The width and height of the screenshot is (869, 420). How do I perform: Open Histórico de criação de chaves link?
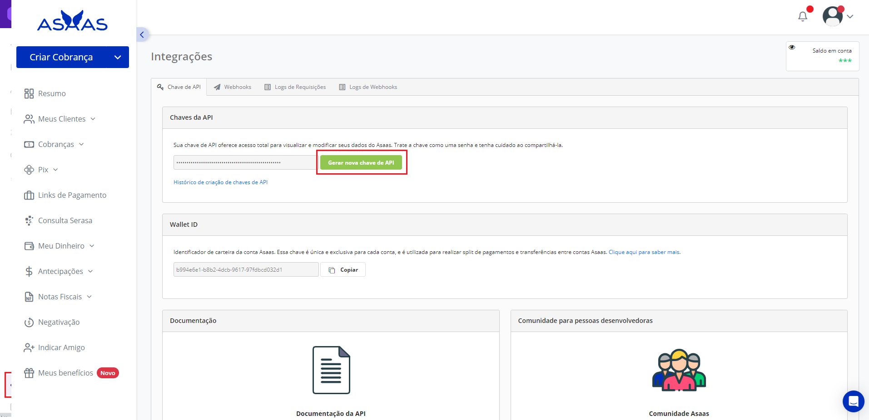point(220,182)
